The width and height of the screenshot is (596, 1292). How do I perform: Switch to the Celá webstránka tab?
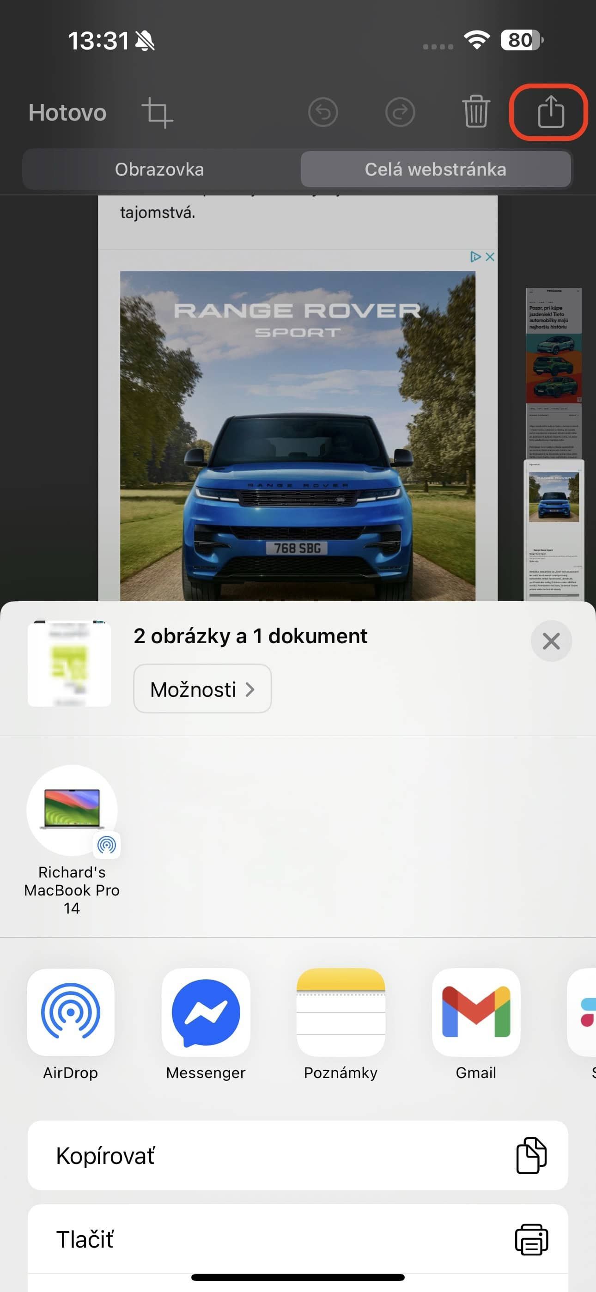point(436,170)
